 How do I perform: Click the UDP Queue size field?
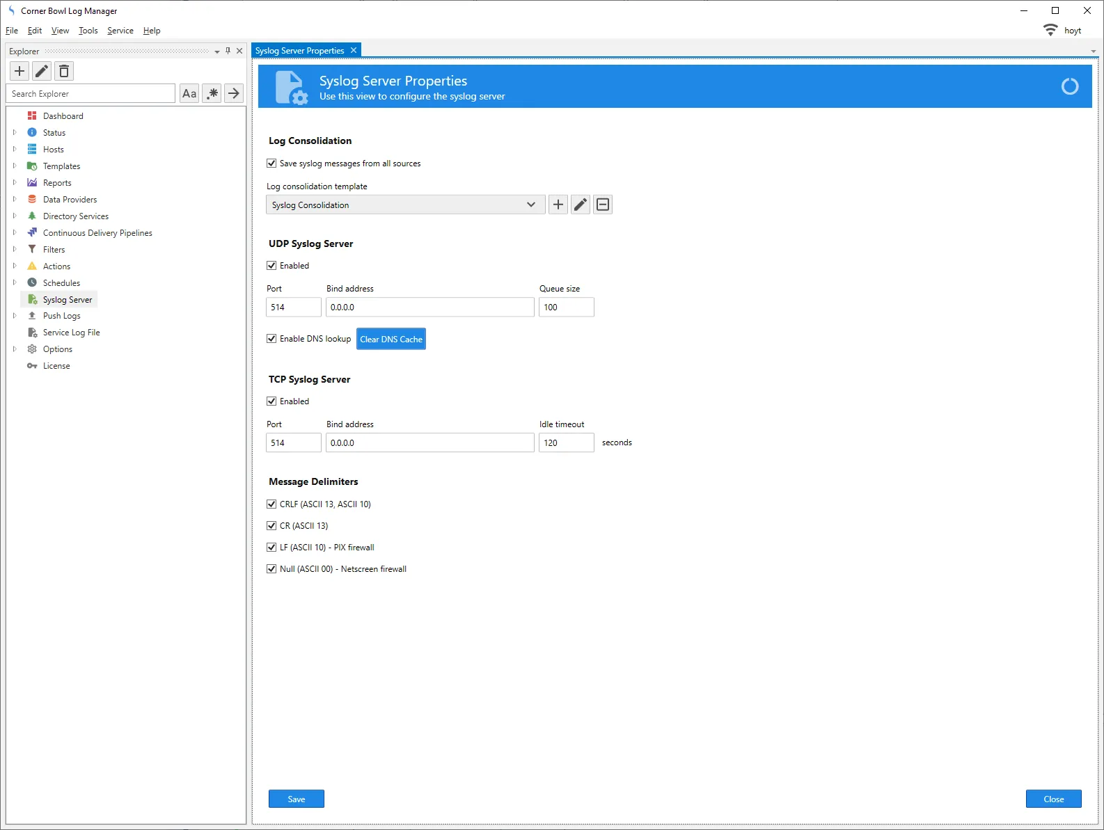(x=566, y=308)
